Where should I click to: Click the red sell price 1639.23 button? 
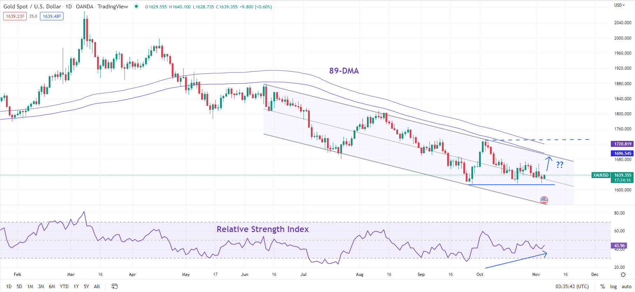click(15, 16)
